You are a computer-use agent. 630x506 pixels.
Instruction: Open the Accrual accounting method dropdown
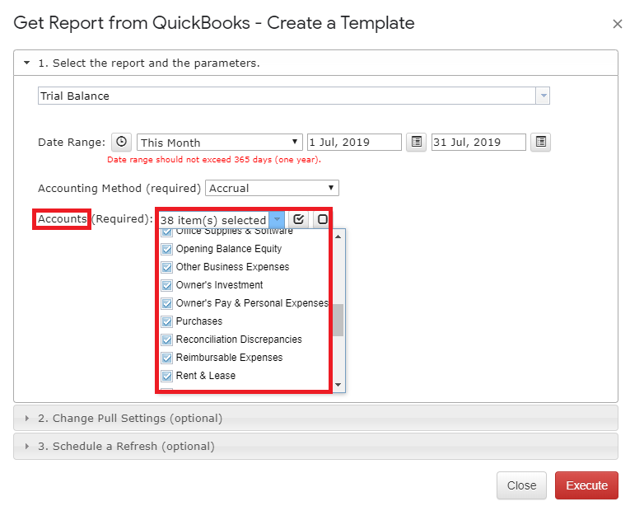coord(331,189)
